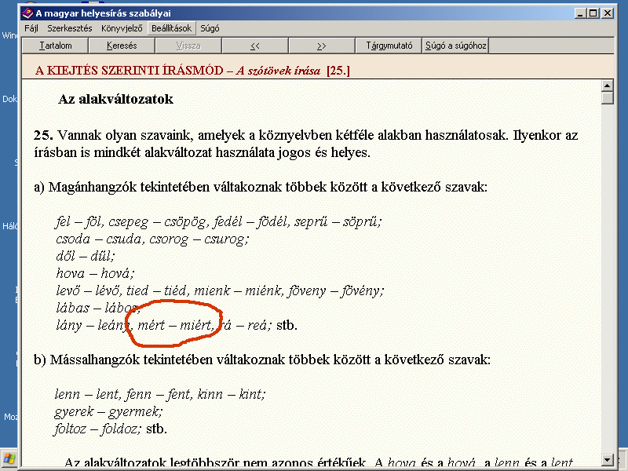Viewport: 628px width, 471px height.
Task: Click the word 'fel' in the vowel list
Action: [64, 221]
